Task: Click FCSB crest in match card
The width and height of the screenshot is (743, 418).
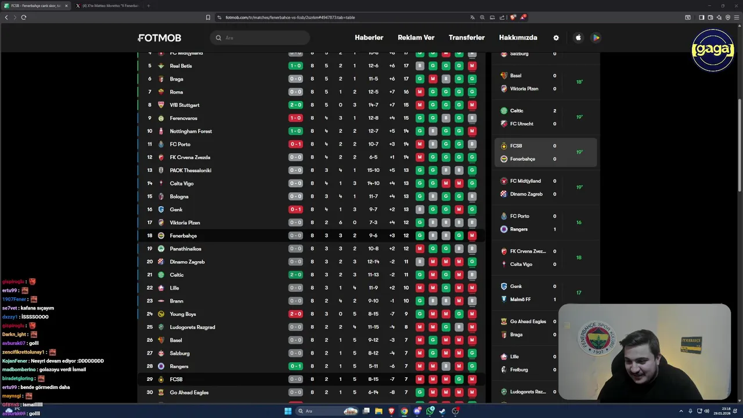Action: 504,146
